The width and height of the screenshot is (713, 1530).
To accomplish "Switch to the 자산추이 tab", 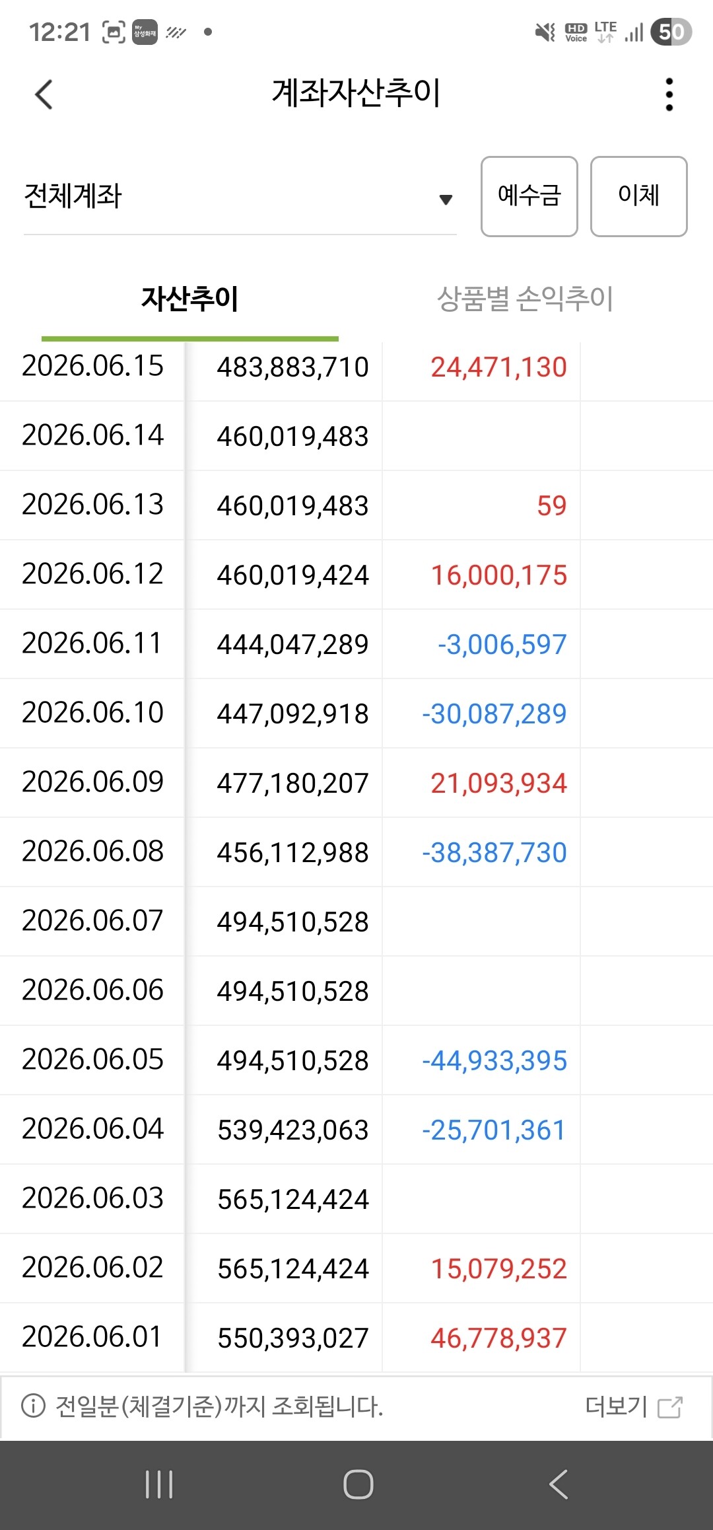I will click(x=190, y=299).
